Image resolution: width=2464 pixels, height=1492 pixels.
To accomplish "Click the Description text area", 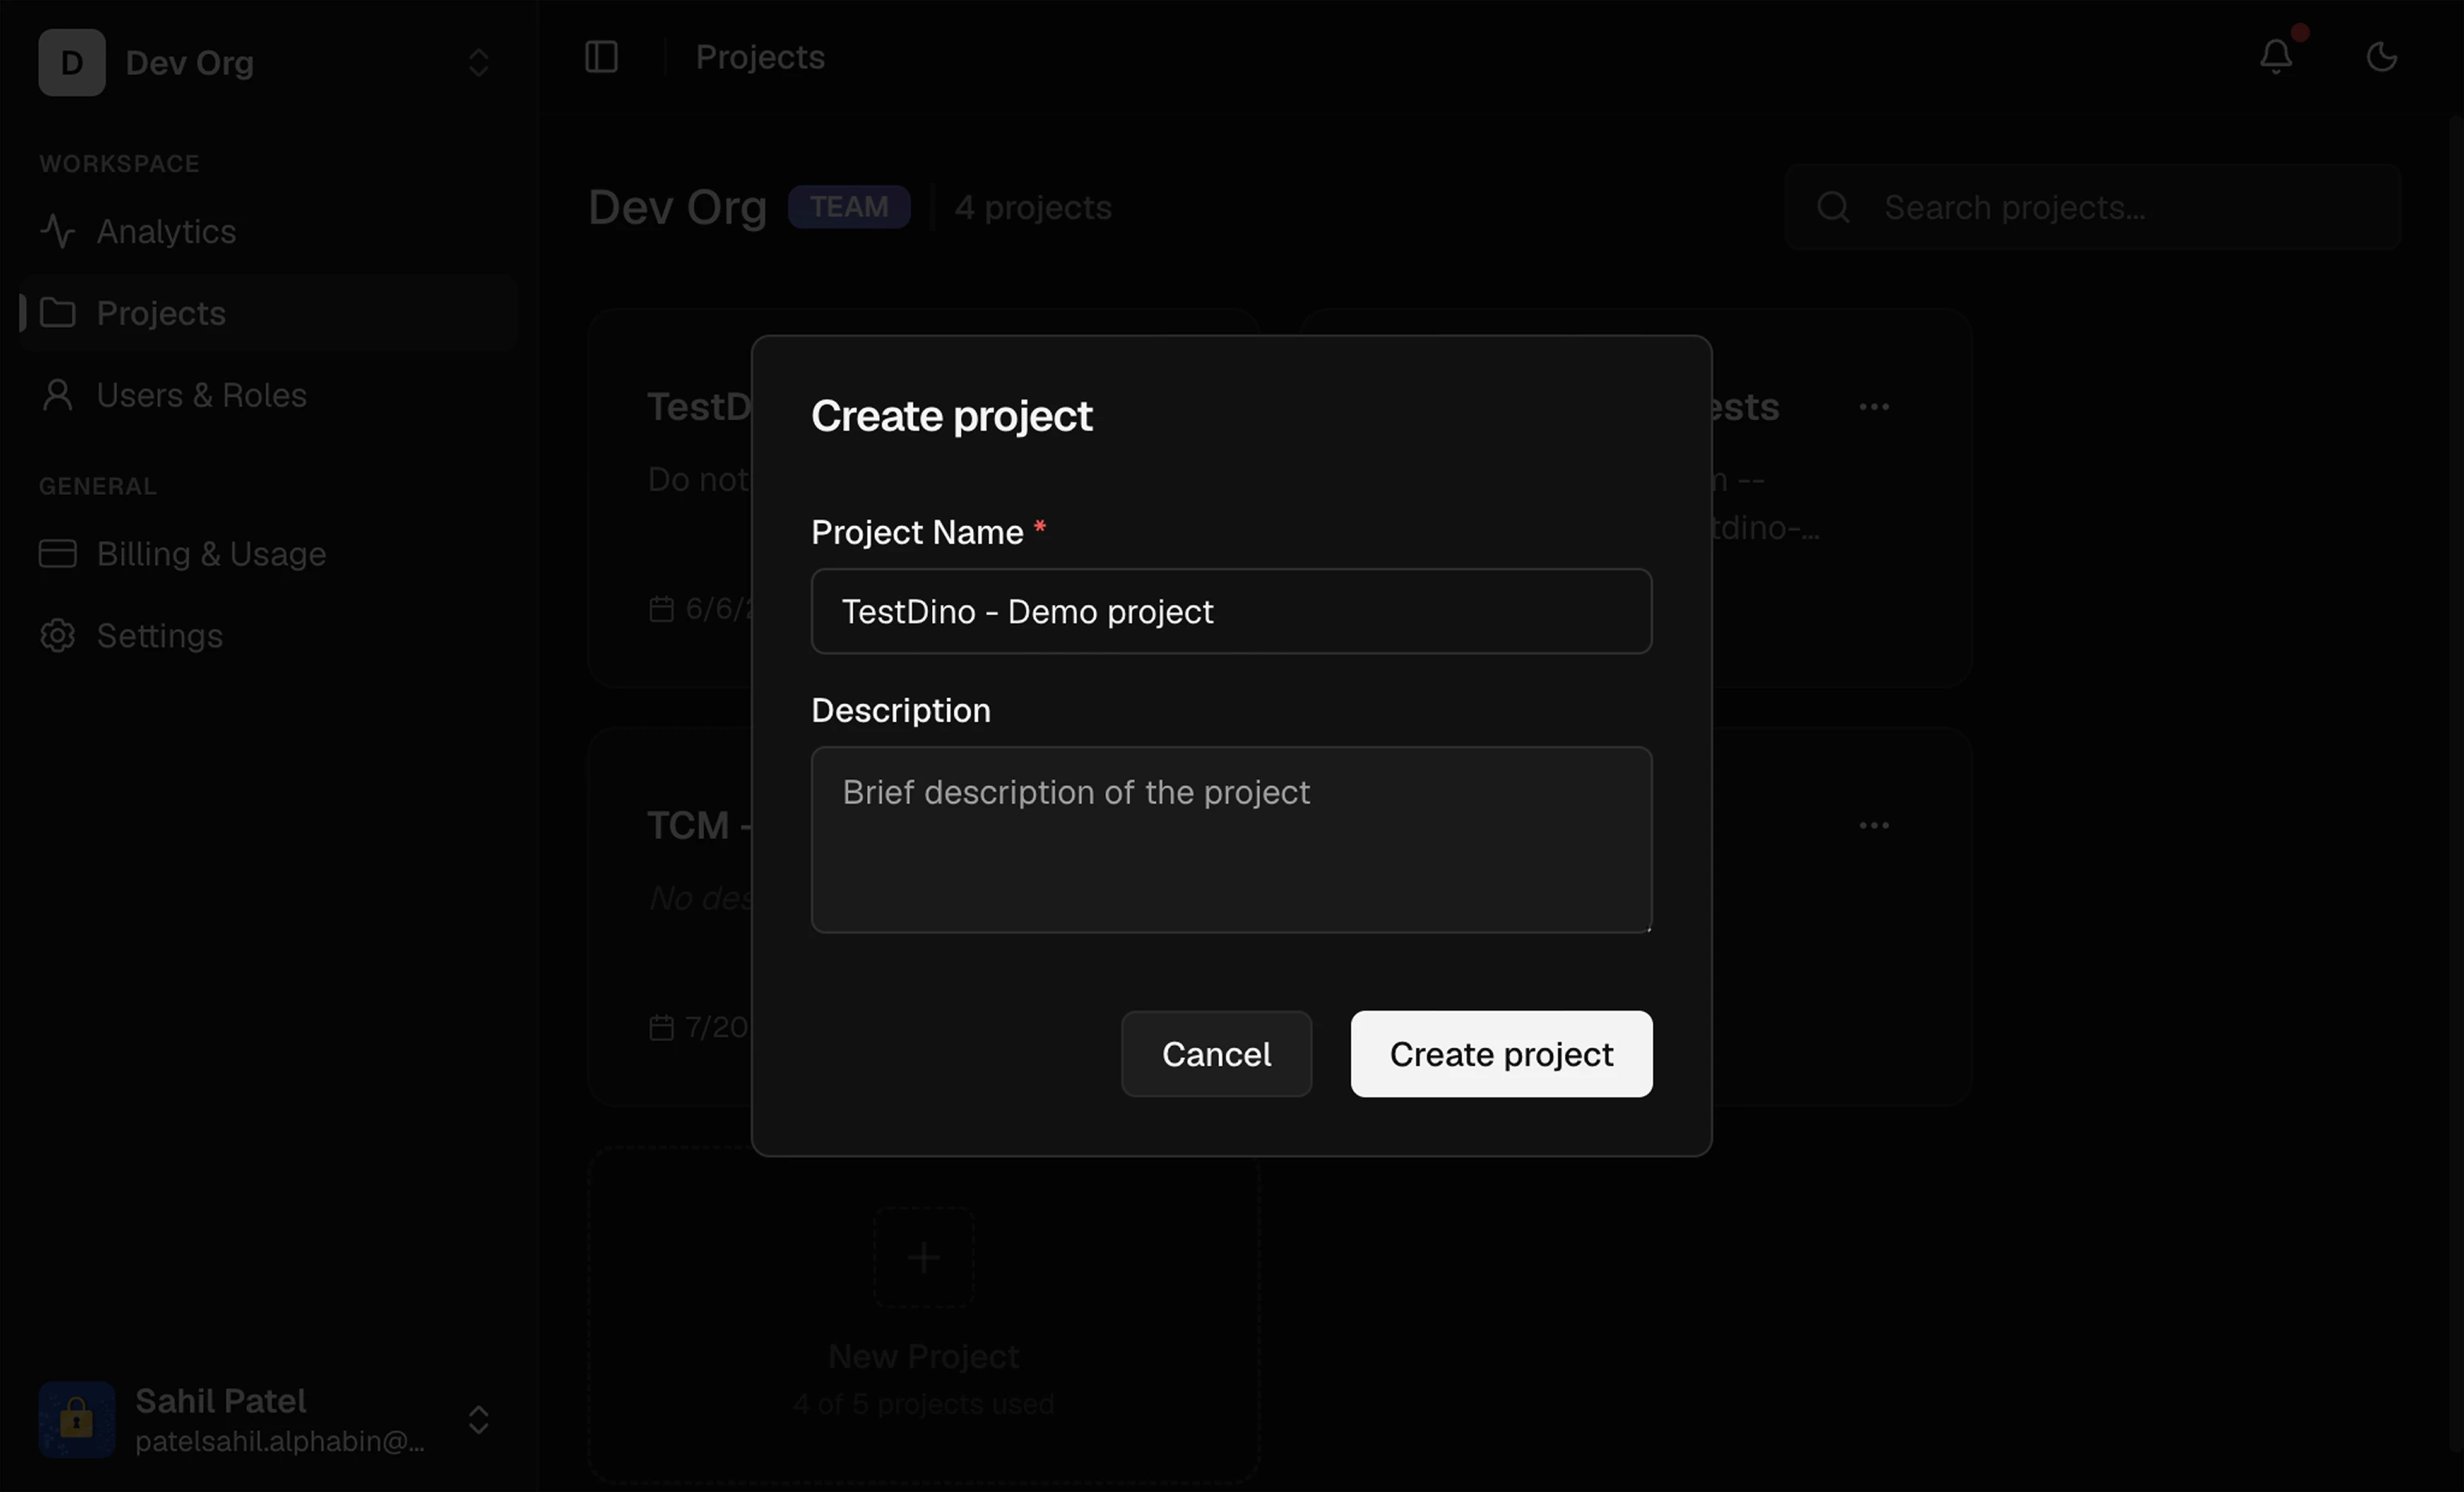I will tap(1231, 839).
